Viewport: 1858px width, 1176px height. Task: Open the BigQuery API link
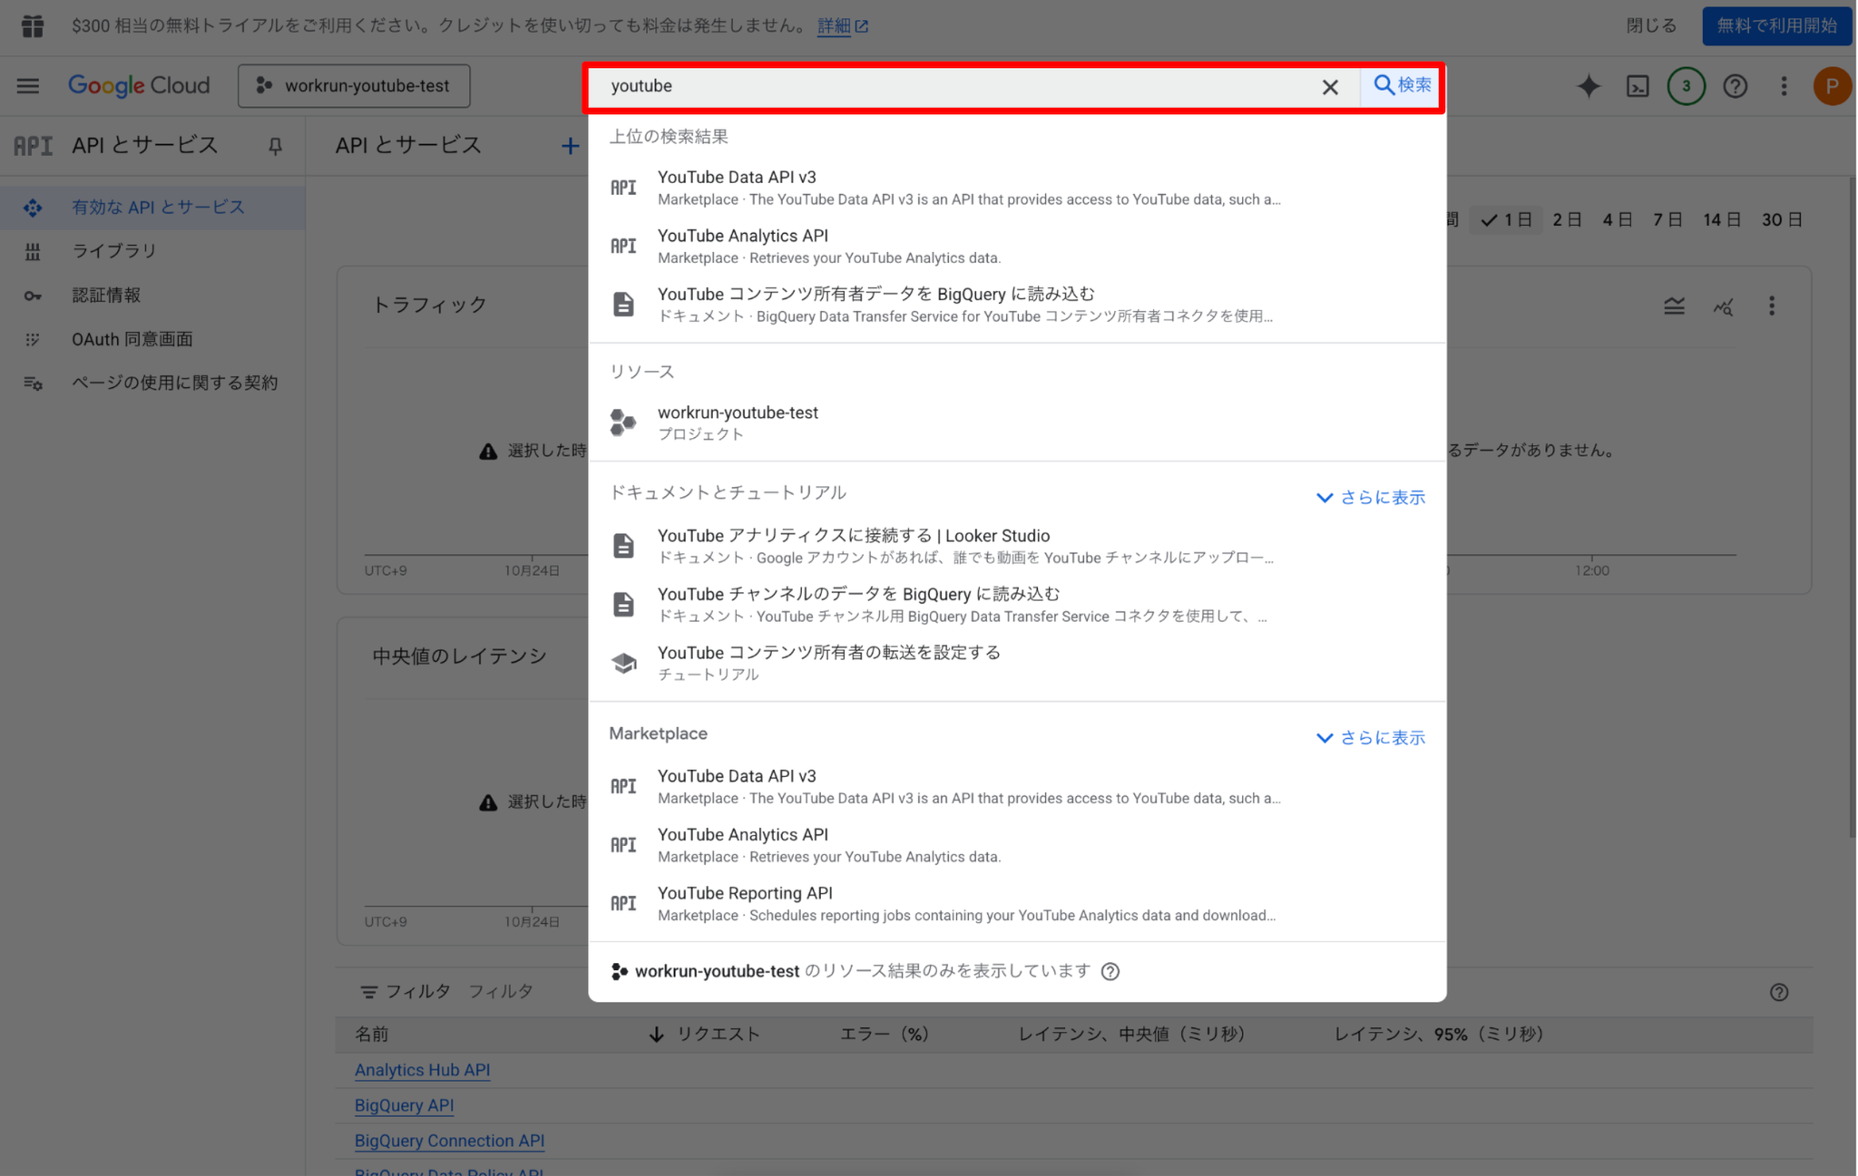tap(404, 1104)
